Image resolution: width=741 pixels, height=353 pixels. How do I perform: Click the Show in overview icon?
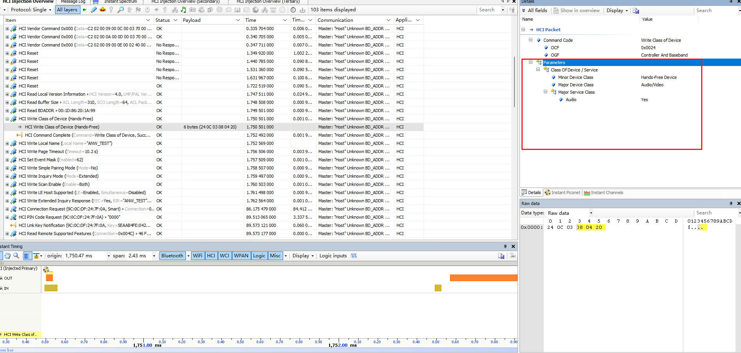point(556,11)
